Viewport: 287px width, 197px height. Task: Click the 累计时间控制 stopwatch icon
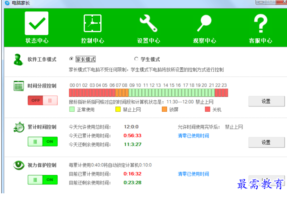19,127
